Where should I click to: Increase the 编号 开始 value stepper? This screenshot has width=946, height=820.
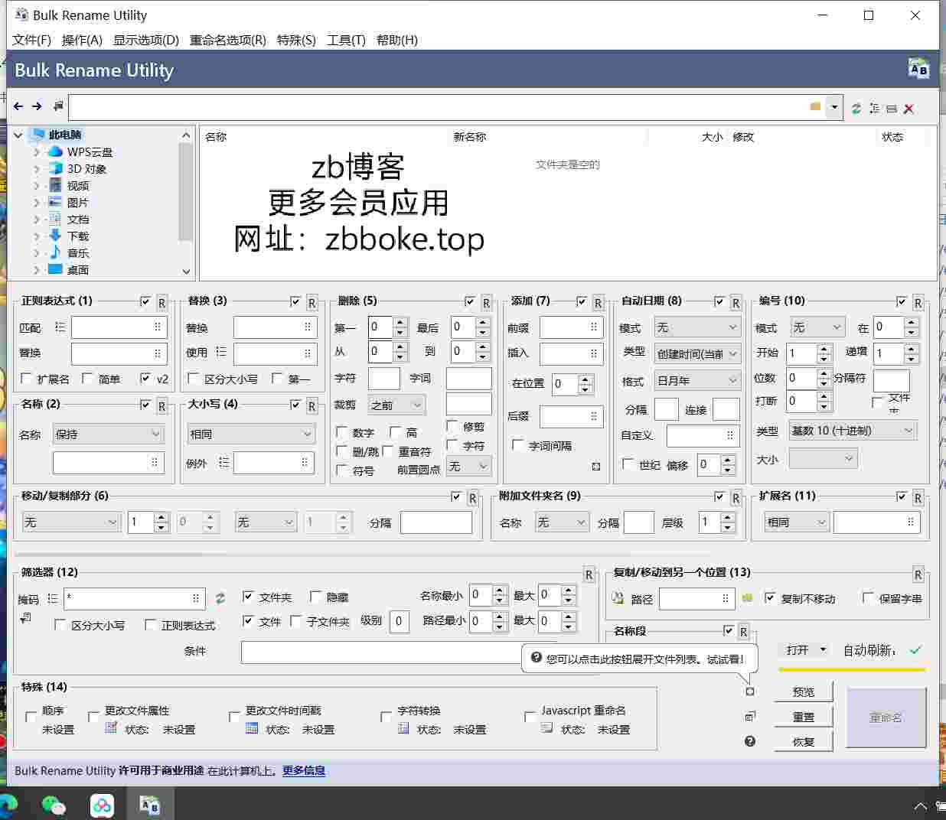[824, 349]
